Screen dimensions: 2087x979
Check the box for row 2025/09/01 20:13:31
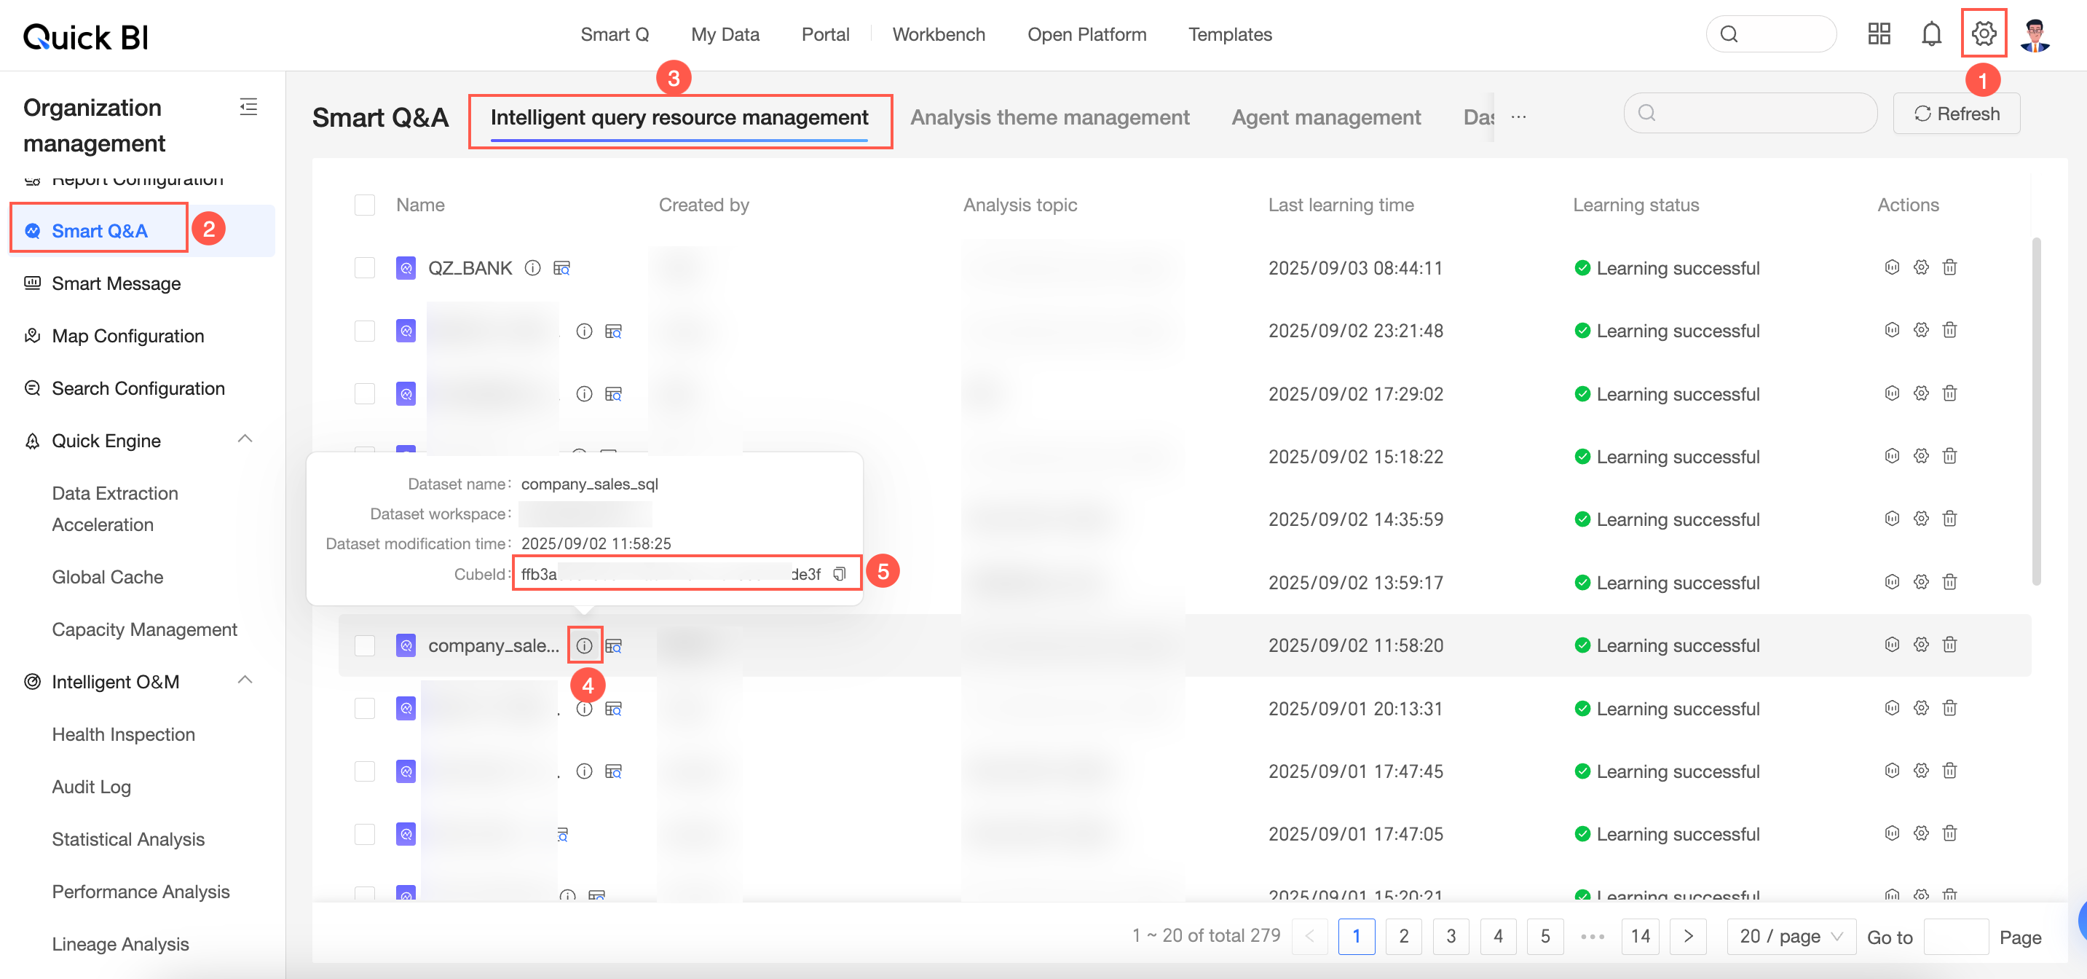pyautogui.click(x=365, y=708)
